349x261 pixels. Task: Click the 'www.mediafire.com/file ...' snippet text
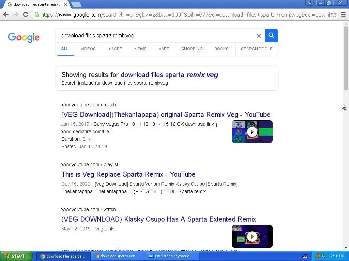point(88,132)
